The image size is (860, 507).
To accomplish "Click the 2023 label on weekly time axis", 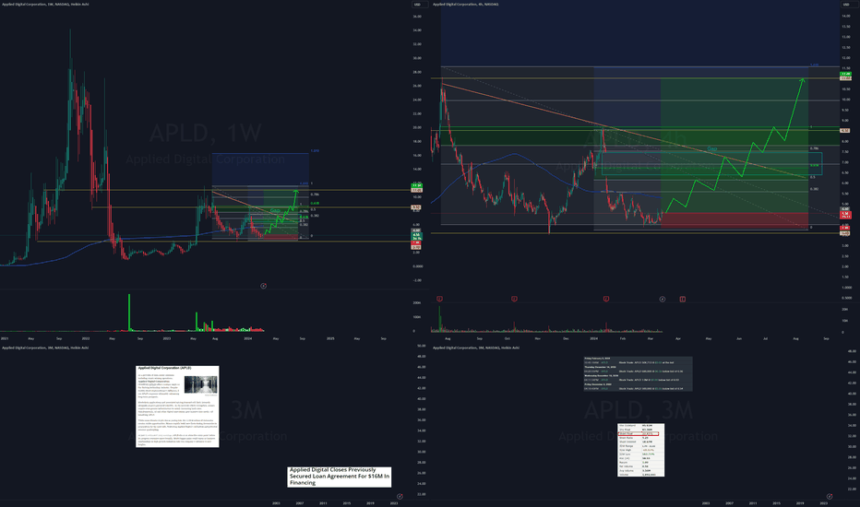I will 167,338.
